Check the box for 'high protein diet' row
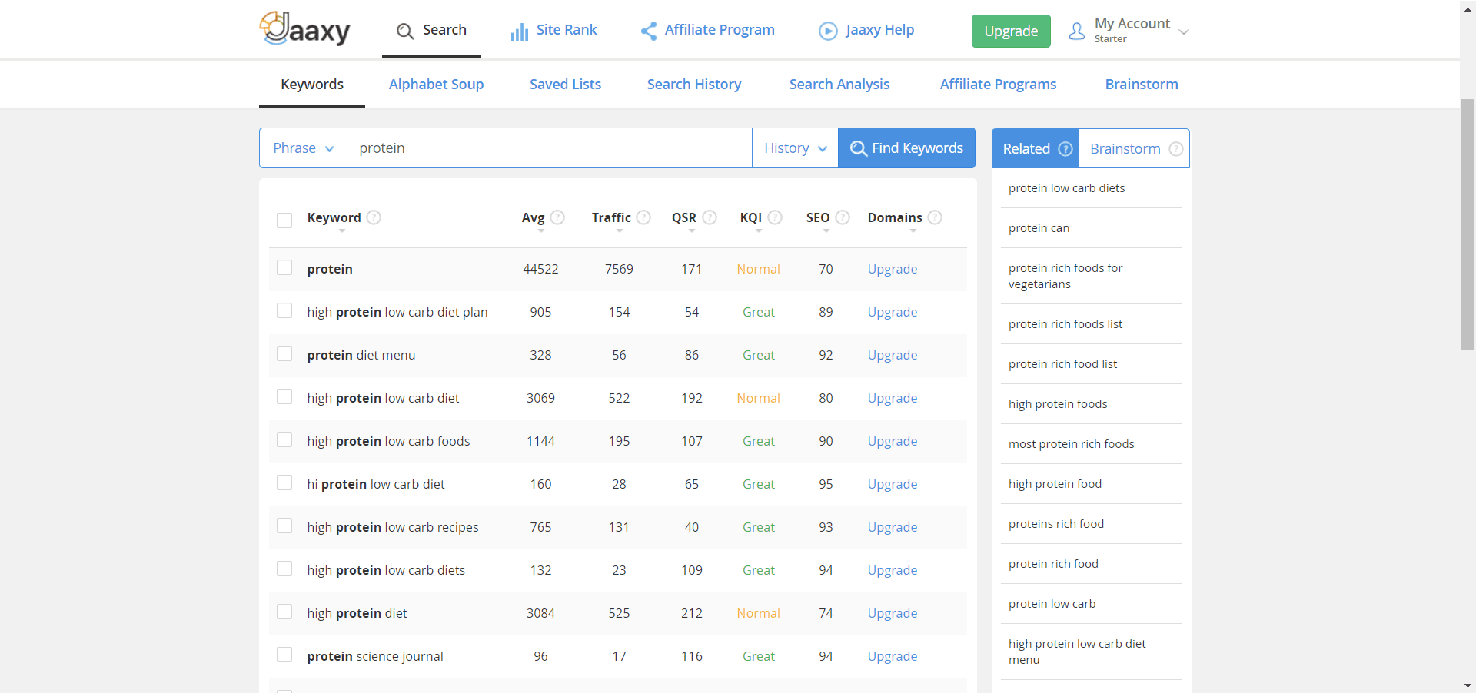 tap(284, 612)
